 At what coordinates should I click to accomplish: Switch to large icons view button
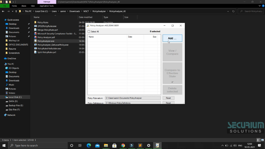pyautogui.click(x=262, y=140)
